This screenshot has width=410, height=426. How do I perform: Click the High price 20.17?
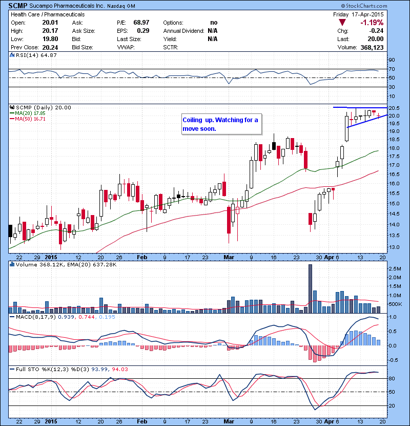click(50, 30)
